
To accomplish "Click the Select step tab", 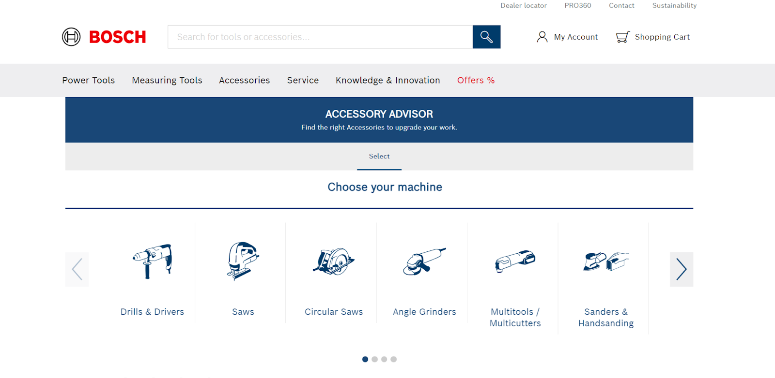I will [379, 156].
